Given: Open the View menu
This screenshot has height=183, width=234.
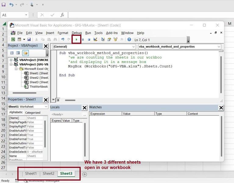Looking at the screenshot, I should click(39, 33).
